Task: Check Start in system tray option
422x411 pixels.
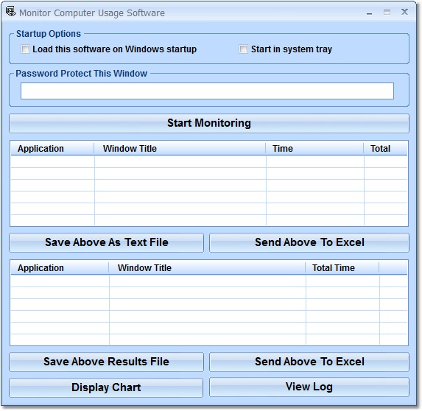Action: pyautogui.click(x=243, y=49)
